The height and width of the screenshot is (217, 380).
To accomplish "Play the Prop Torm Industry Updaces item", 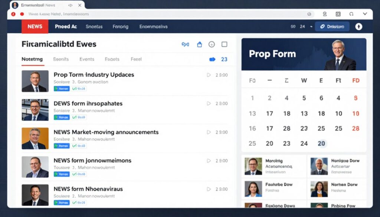I will (209, 75).
